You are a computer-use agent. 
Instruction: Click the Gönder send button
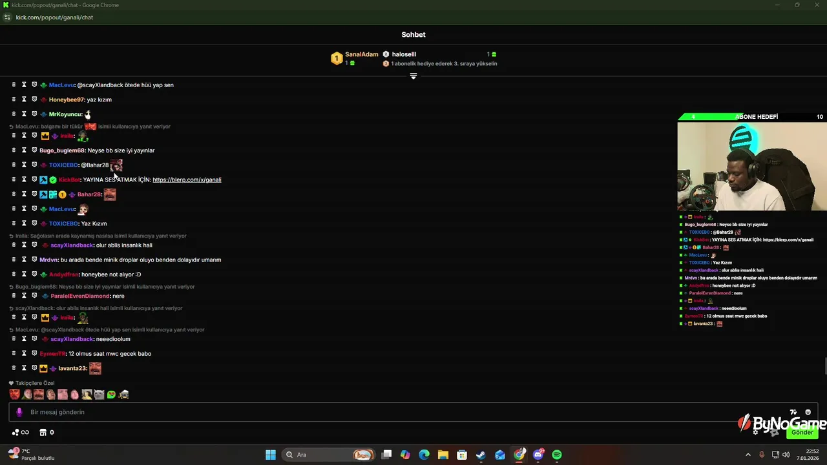pyautogui.click(x=802, y=432)
